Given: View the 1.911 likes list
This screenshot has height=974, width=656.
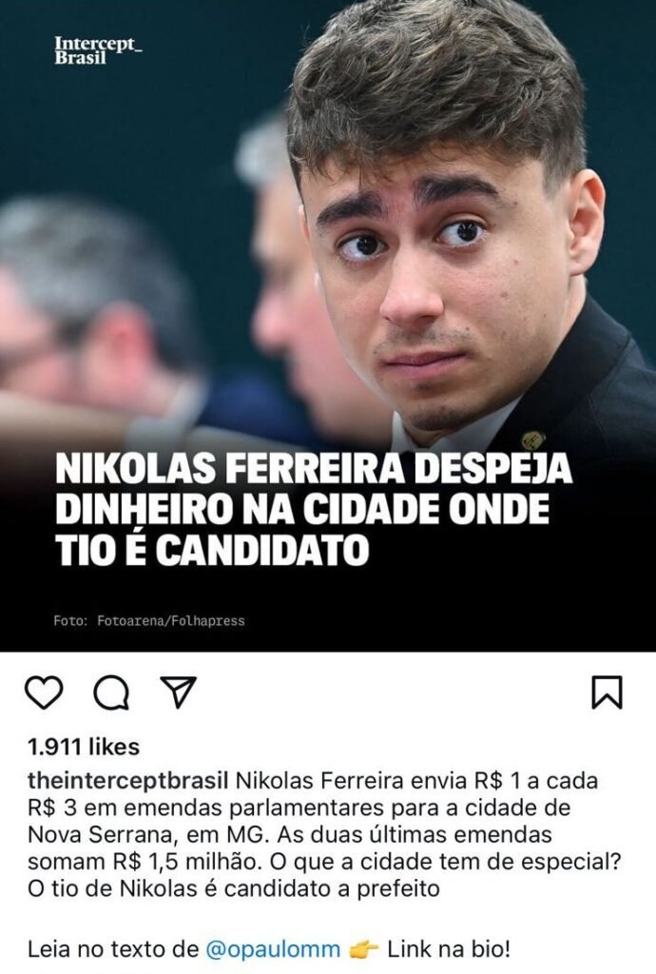Looking at the screenshot, I should click(84, 747).
